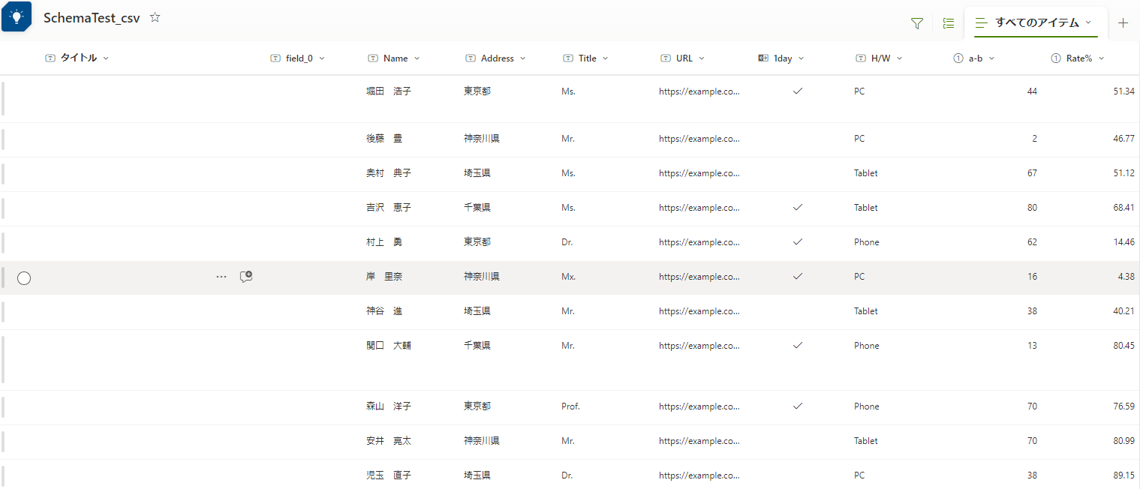Click the name 村上 勇

pyautogui.click(x=384, y=242)
